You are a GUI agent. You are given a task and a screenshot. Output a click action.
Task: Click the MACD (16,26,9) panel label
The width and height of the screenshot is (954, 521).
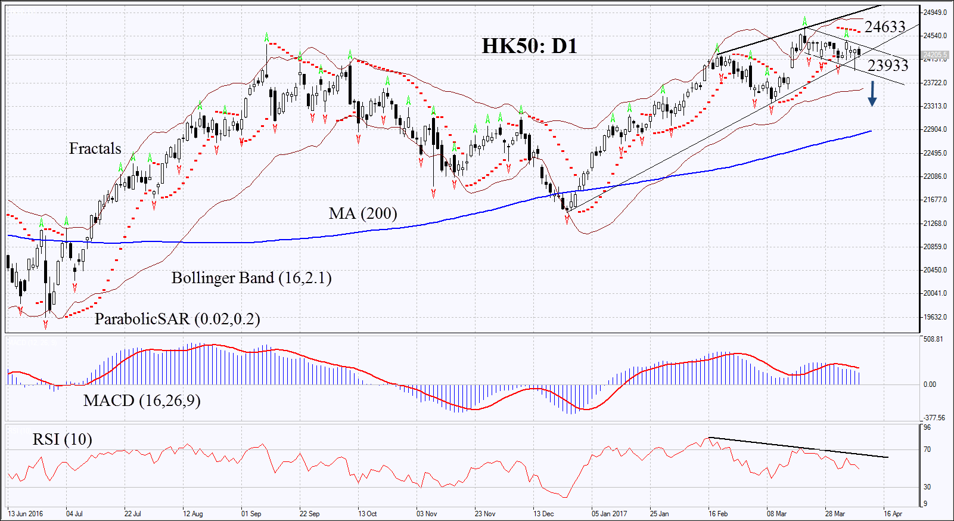pos(142,401)
